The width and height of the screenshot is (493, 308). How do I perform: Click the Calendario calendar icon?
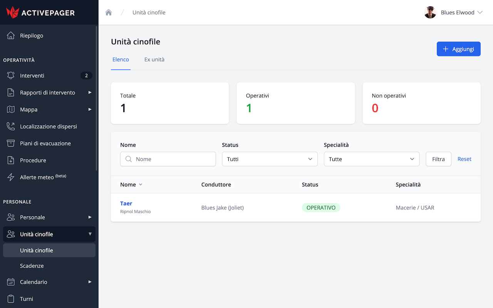pos(11,282)
